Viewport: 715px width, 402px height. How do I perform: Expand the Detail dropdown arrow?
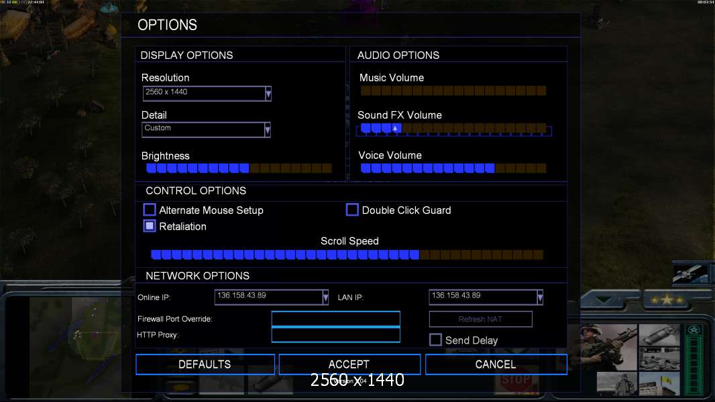pos(267,130)
